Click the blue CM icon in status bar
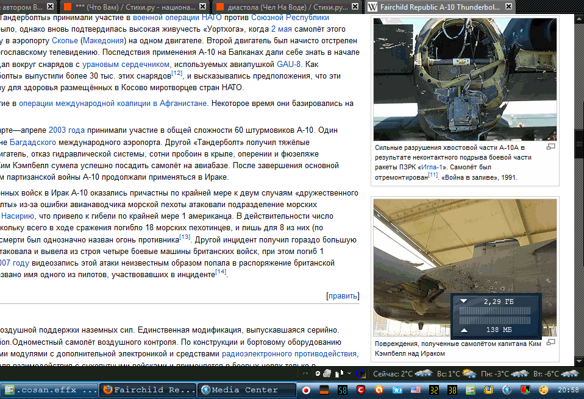 360,373
